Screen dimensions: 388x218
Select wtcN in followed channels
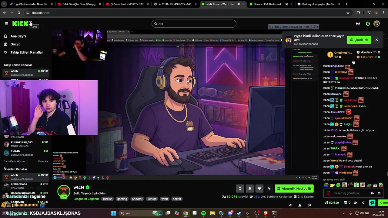click(26, 73)
